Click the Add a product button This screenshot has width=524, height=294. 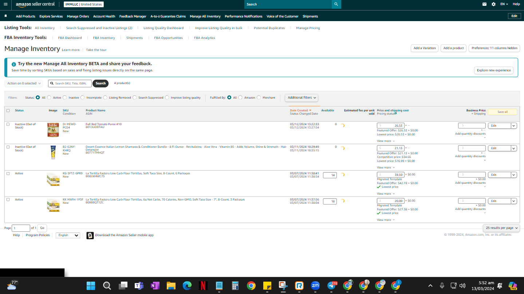[453, 48]
